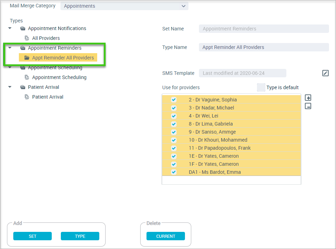The image size is (336, 249).
Task: Open the Mail Merge Category dropdown
Action: [x=124, y=6]
